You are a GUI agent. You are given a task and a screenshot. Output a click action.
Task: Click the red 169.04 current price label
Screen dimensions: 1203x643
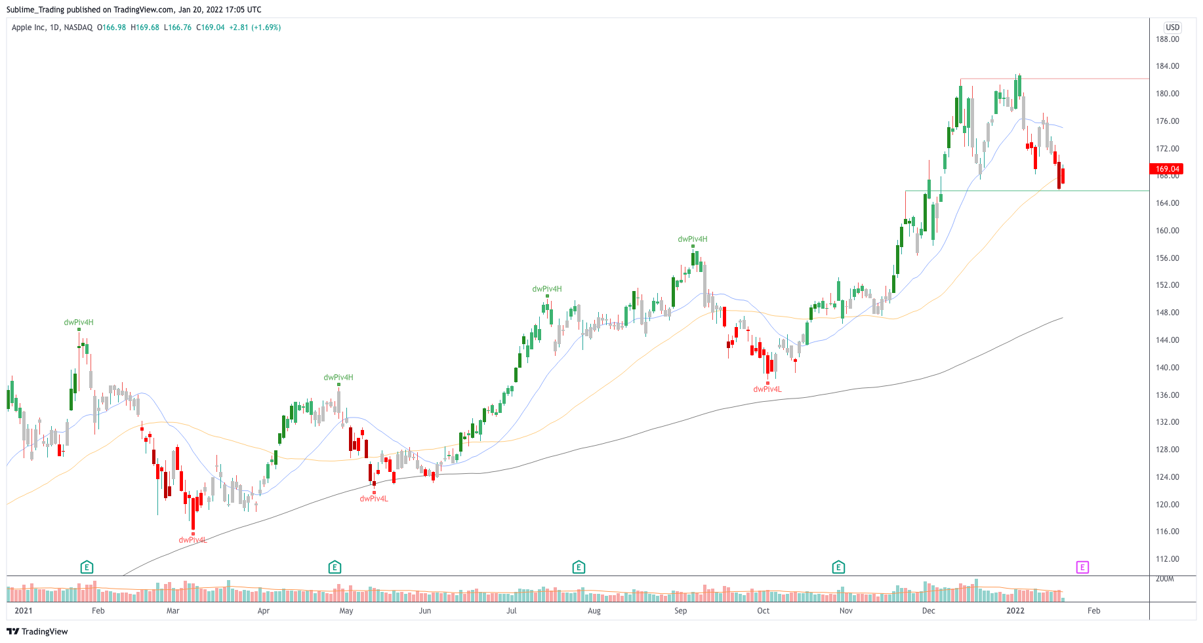1166,169
